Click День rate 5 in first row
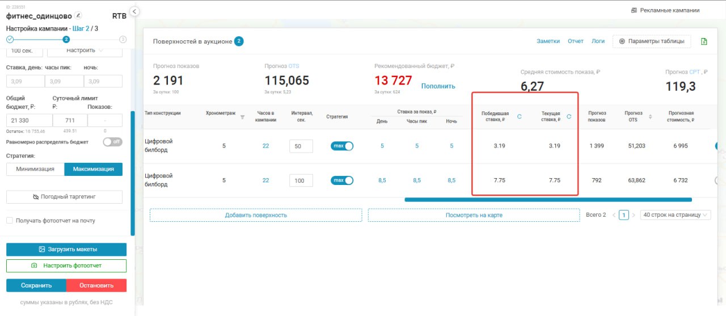Viewport: 726px width, 316px height. [382, 146]
